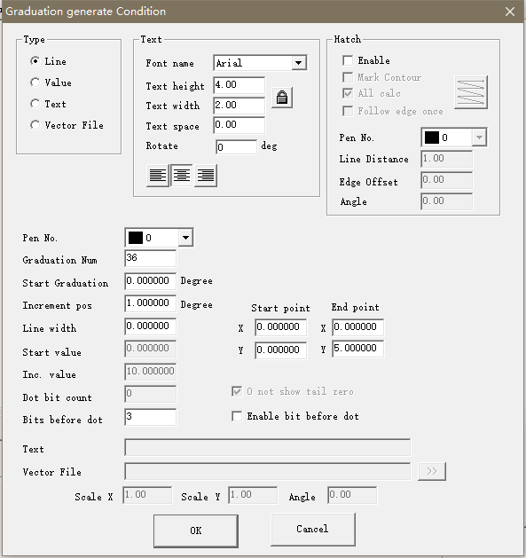This screenshot has width=526, height=558.
Task: Click the Text width input field
Action: point(239,106)
